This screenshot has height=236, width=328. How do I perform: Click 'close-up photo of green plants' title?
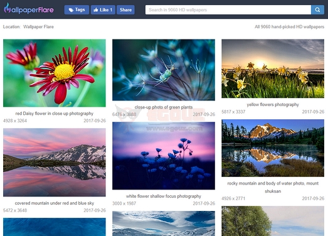click(x=164, y=107)
